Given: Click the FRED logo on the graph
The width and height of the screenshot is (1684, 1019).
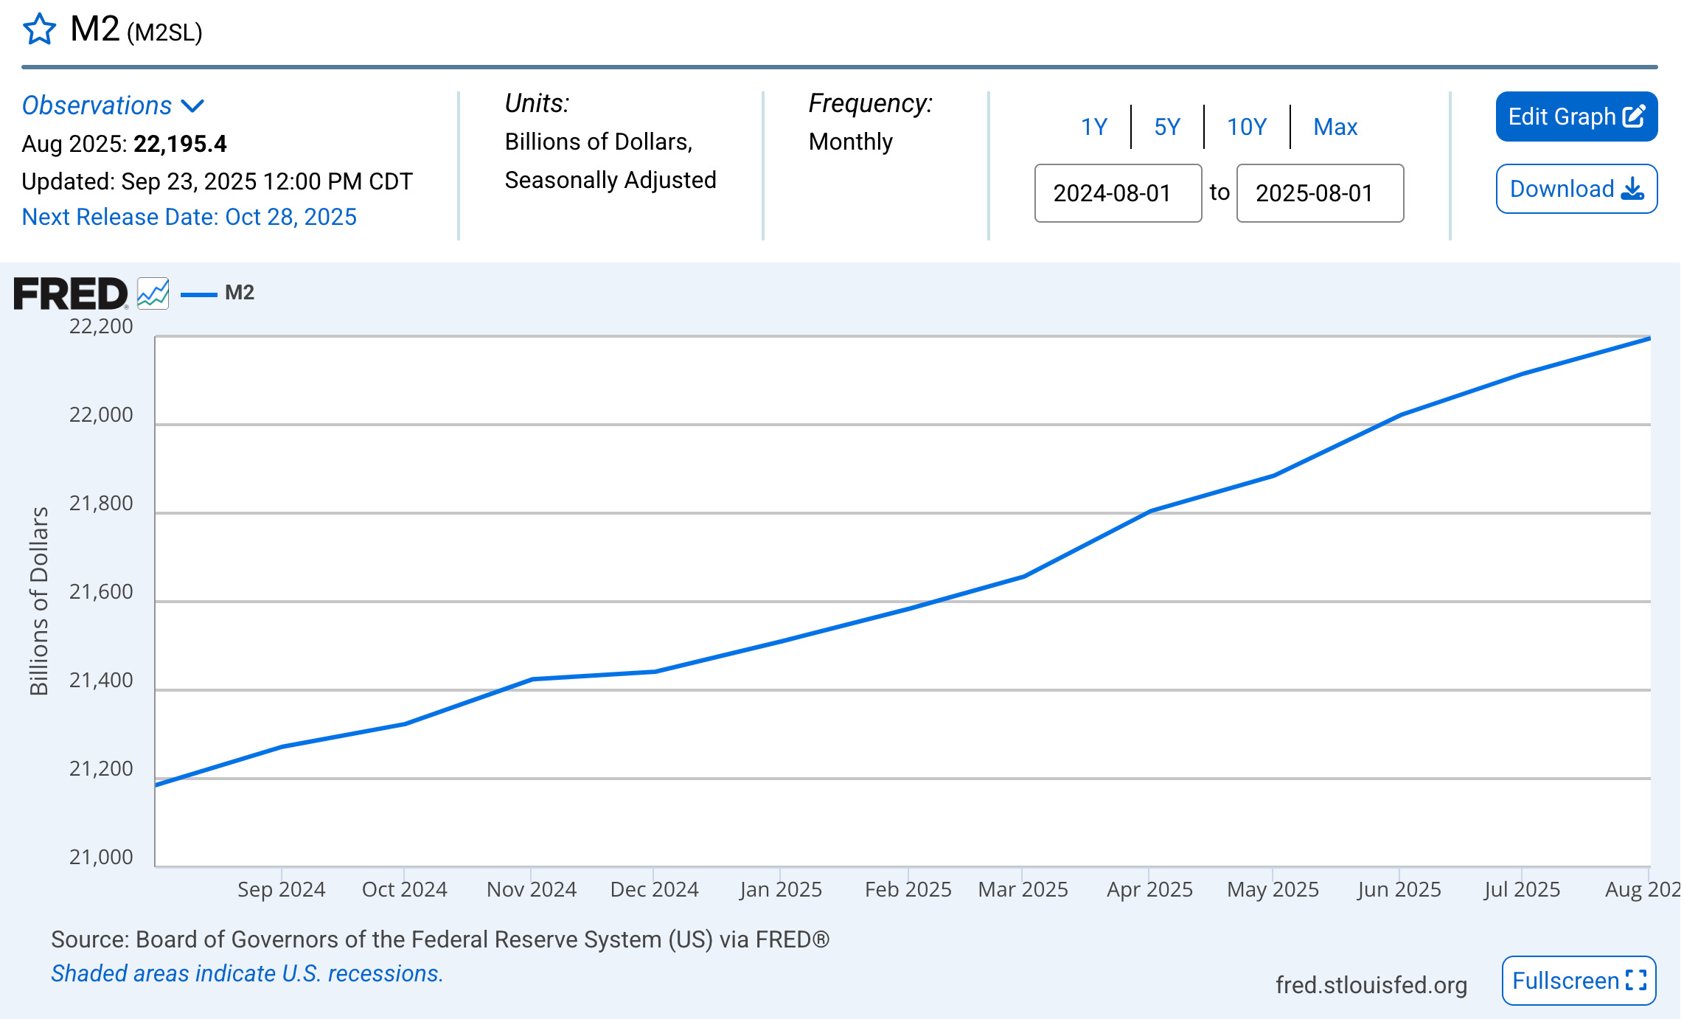Looking at the screenshot, I should pyautogui.click(x=71, y=293).
